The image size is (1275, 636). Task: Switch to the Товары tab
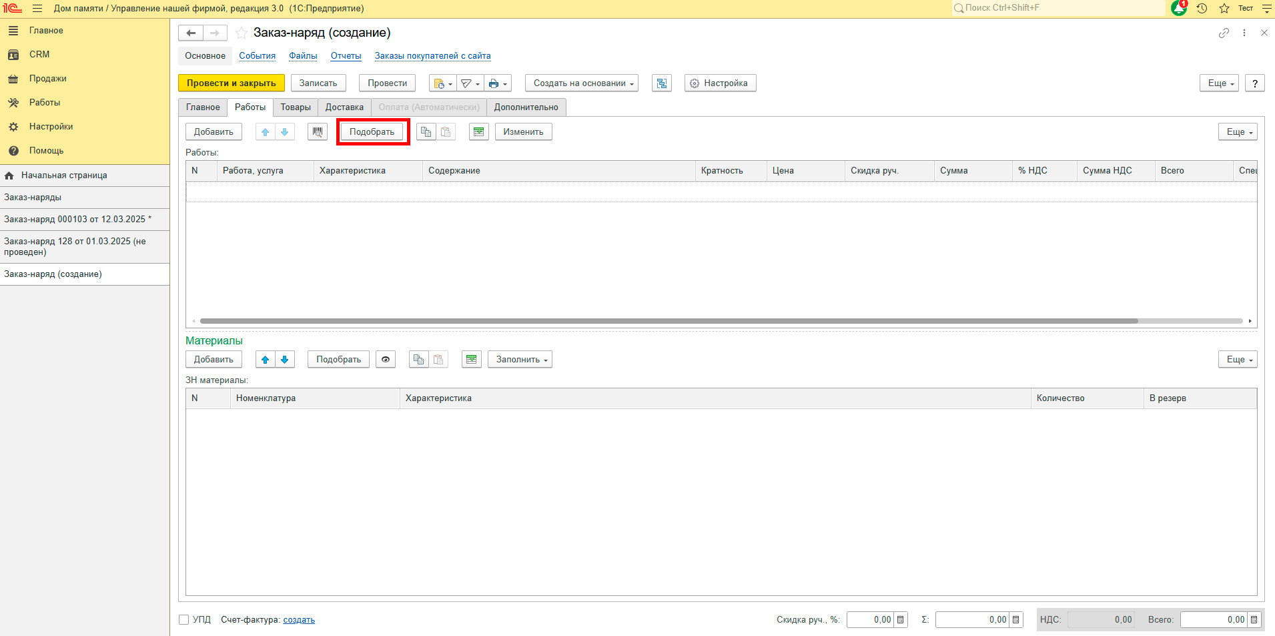tap(296, 107)
